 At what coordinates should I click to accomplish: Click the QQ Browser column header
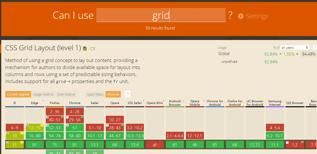coord(295,103)
